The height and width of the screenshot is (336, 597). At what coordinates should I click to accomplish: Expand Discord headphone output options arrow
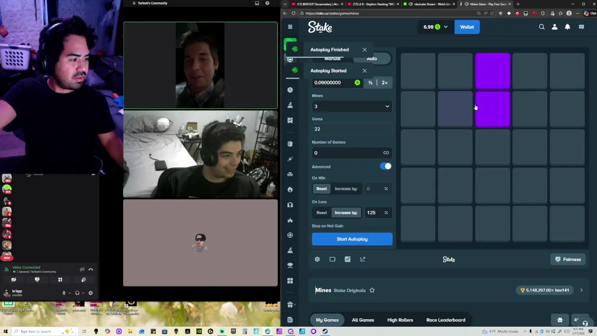[x=83, y=293]
